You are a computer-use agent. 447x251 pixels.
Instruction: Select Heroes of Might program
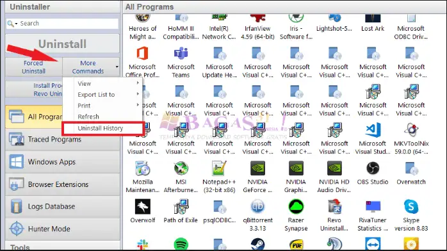coord(142,27)
